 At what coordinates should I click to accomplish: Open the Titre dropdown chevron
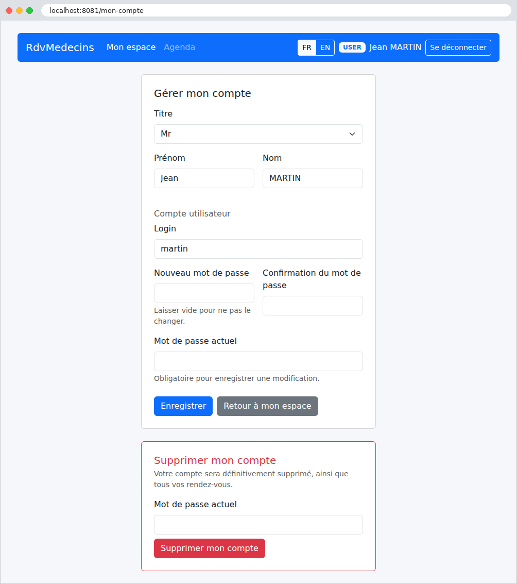pos(352,134)
